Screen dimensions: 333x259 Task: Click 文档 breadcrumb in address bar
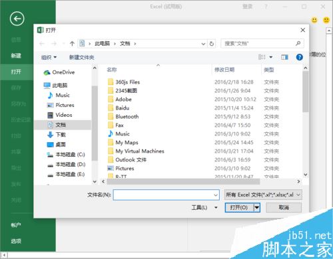tap(125, 44)
